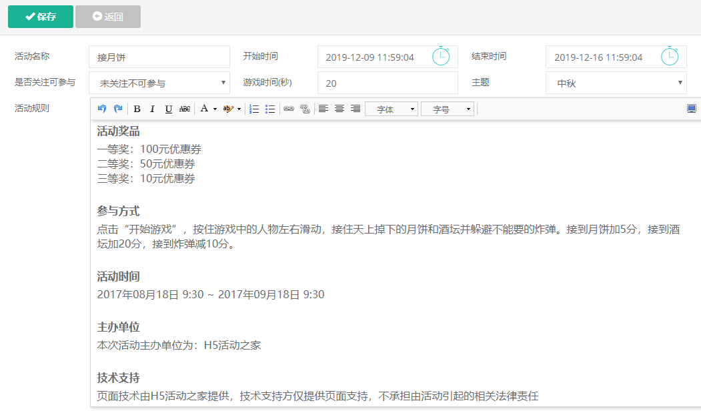Click the 游戏时间(秒) input field
This screenshot has height=413, width=701.
click(x=388, y=83)
